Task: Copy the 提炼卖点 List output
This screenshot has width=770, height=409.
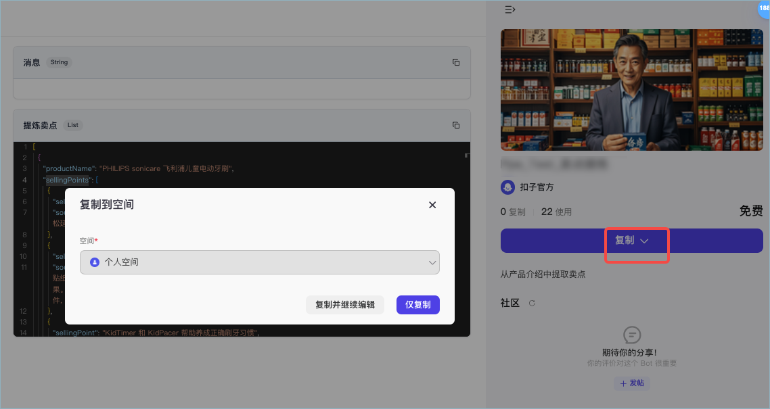Action: [x=456, y=125]
